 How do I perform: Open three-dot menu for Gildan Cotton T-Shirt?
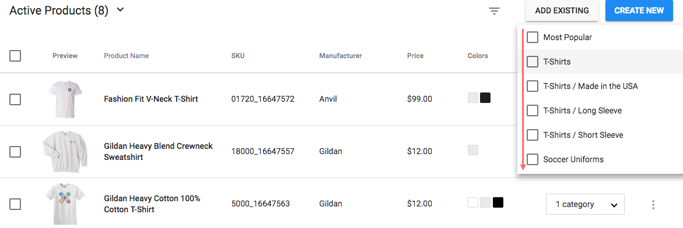(653, 205)
